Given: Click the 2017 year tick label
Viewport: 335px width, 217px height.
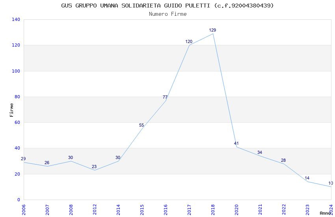Looking at the screenshot, I should pos(189,210).
